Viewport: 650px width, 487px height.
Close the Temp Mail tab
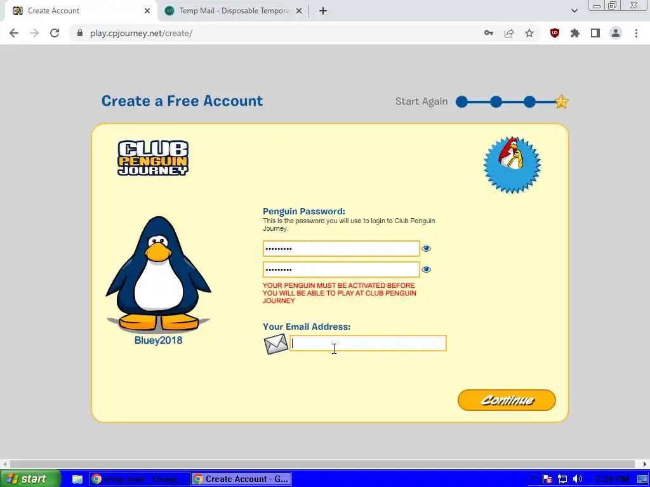click(x=298, y=11)
